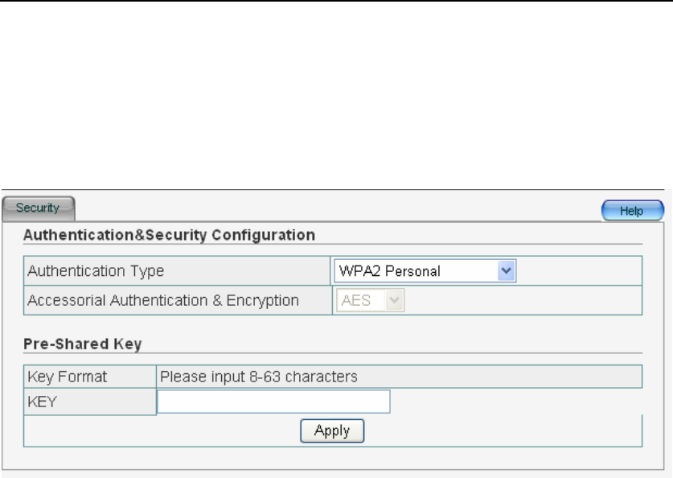Image resolution: width=673 pixels, height=478 pixels.
Task: Open the AES encryption combo box
Action: (x=370, y=300)
